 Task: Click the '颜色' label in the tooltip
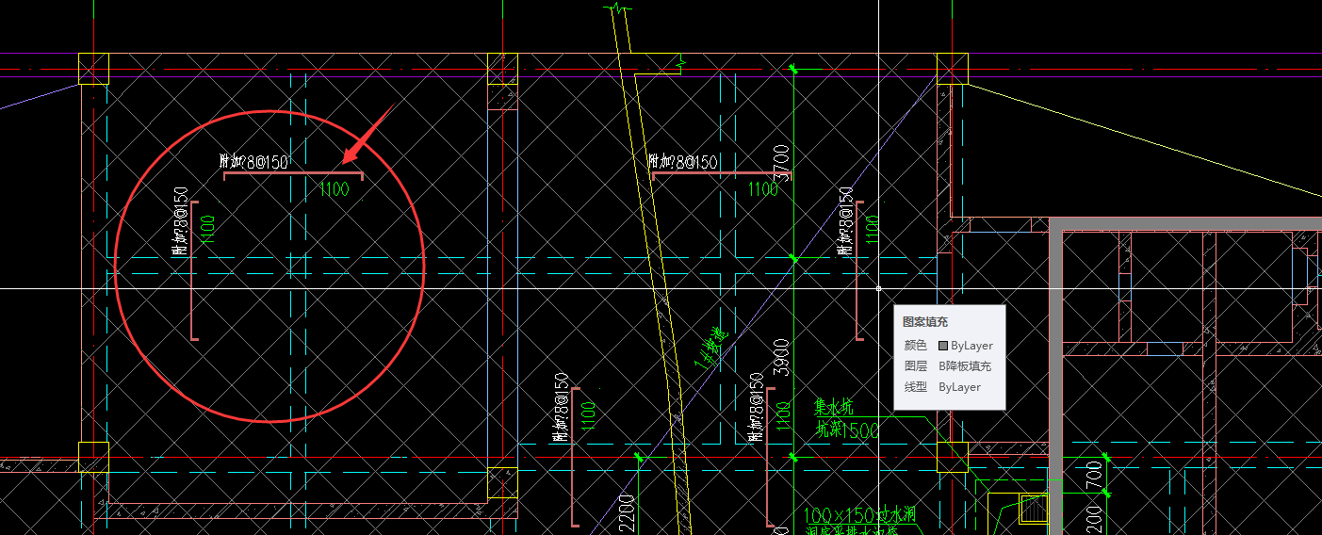[x=915, y=346]
